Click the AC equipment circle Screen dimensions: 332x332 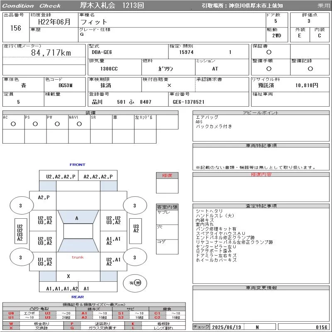13,124
